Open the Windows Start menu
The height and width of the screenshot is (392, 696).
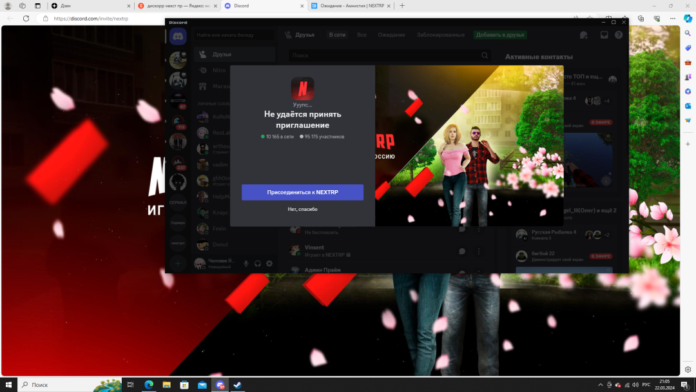pos(8,385)
